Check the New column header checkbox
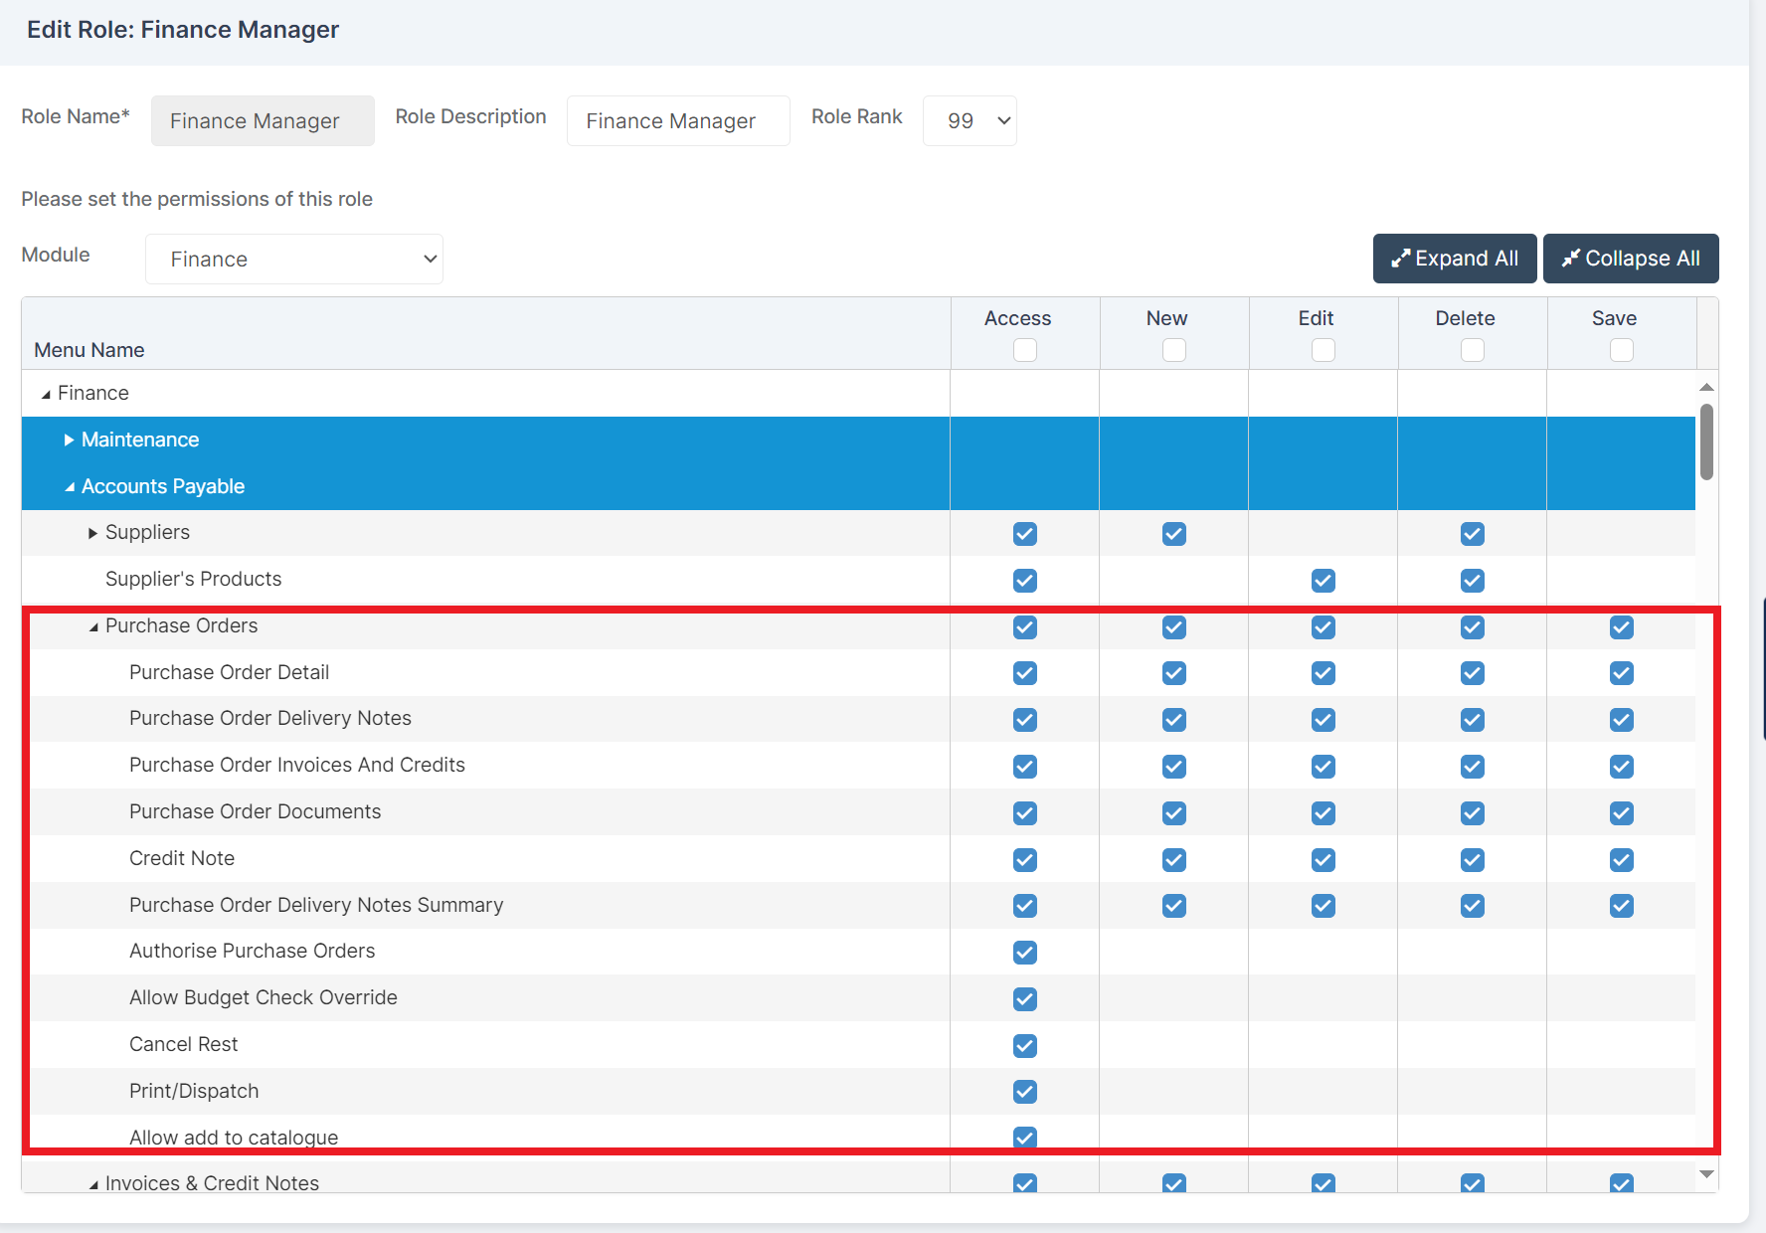The height and width of the screenshot is (1233, 1766). (x=1173, y=349)
